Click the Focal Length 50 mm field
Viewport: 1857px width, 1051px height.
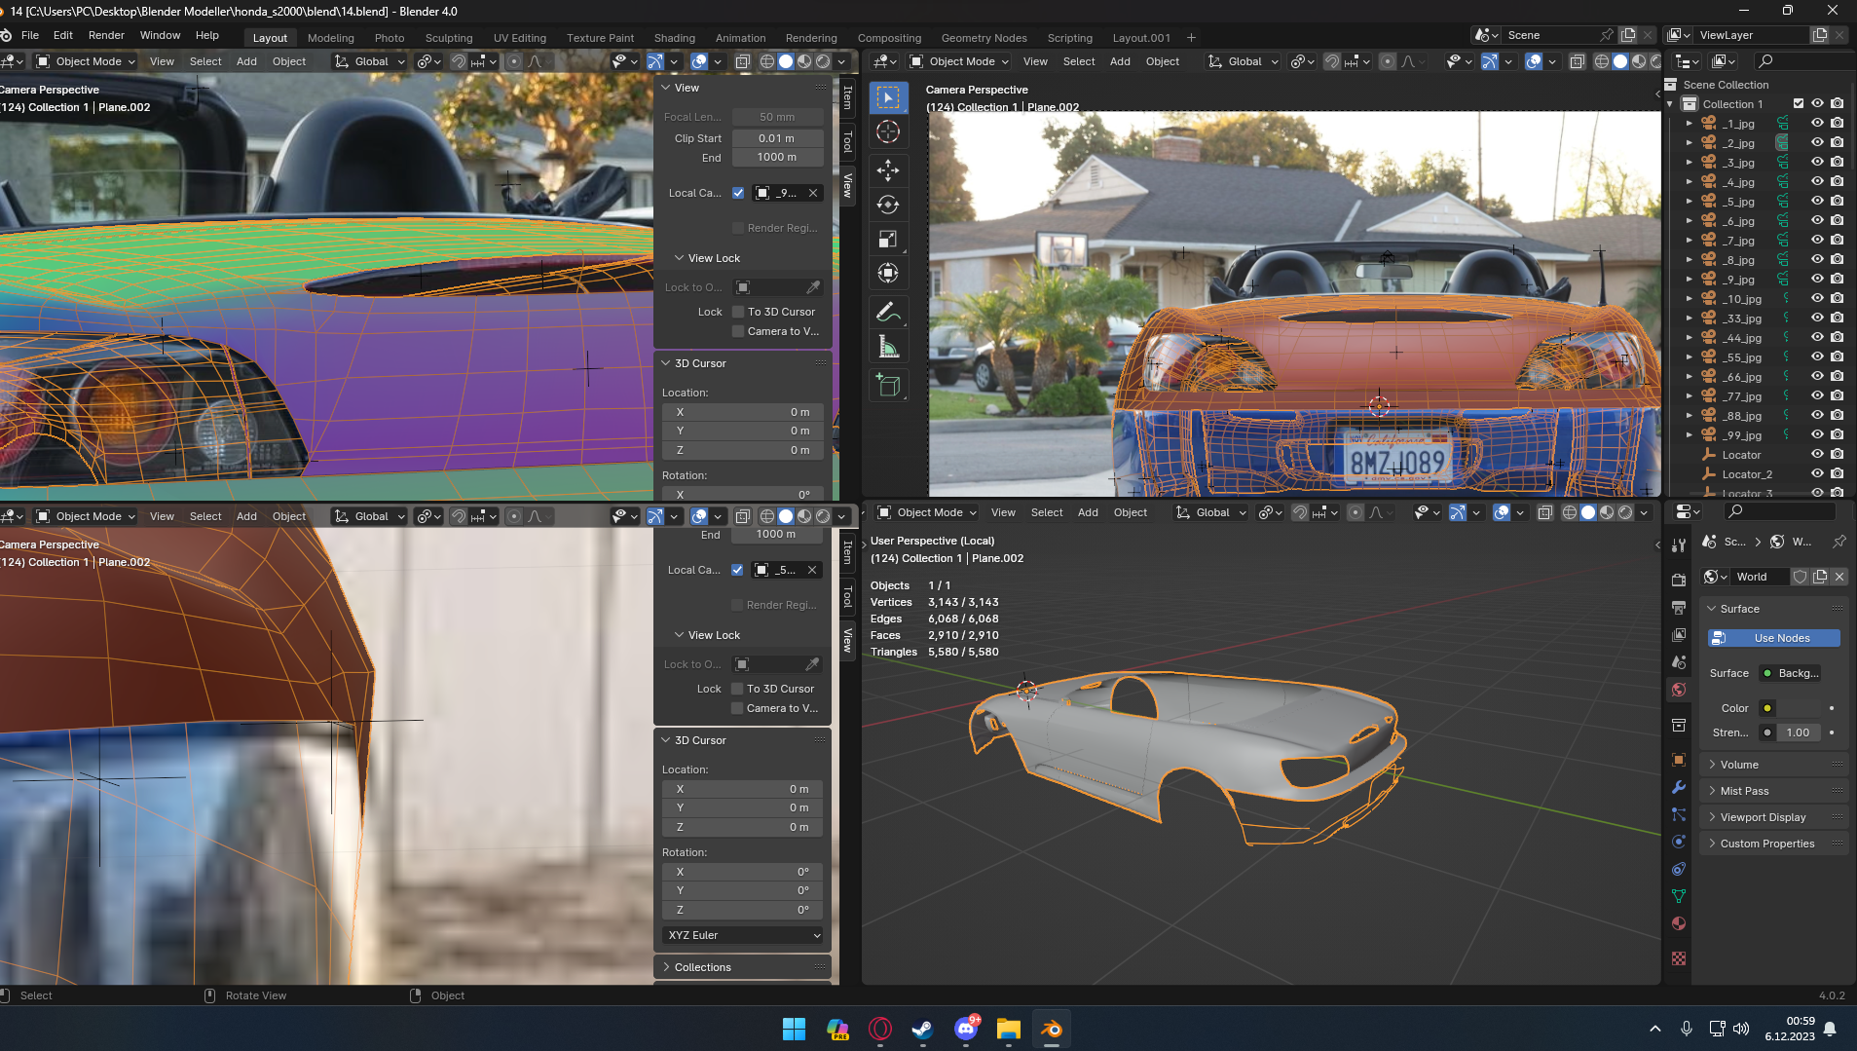point(777,117)
